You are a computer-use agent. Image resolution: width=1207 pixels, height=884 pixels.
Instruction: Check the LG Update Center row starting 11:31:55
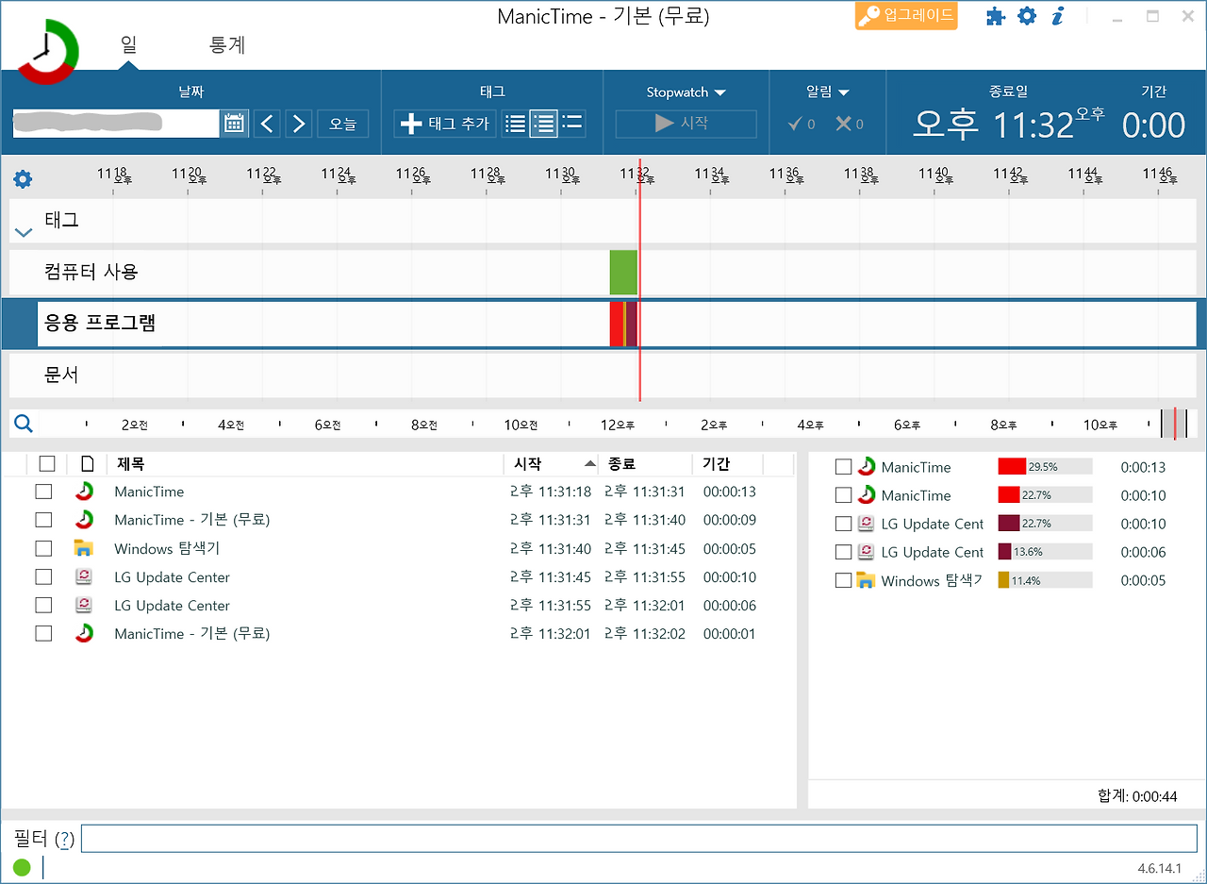pyautogui.click(x=43, y=605)
